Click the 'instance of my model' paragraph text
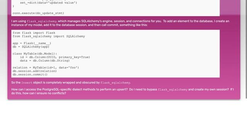This screenshot has width=247, height=139. (80, 25)
